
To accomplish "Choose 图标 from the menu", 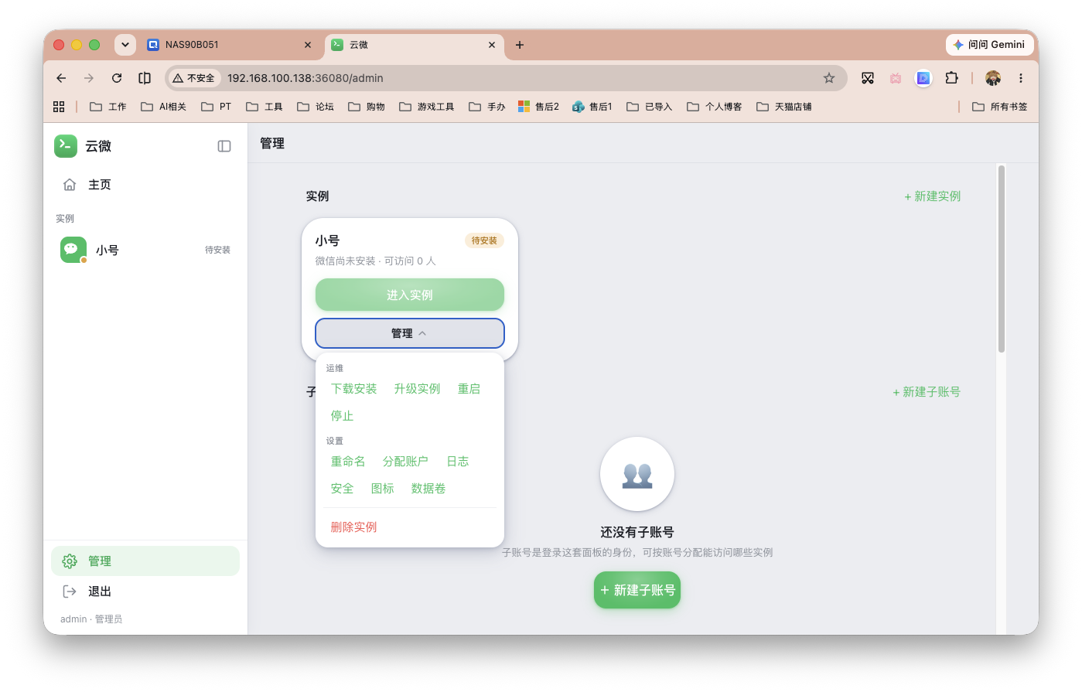I will (x=383, y=489).
